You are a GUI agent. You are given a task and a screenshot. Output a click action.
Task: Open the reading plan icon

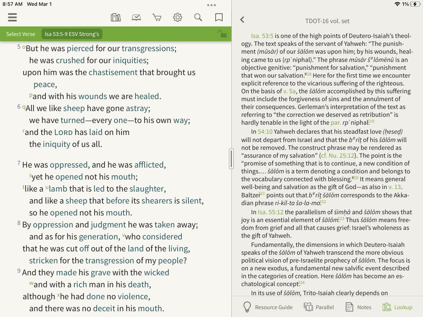[x=136, y=17]
